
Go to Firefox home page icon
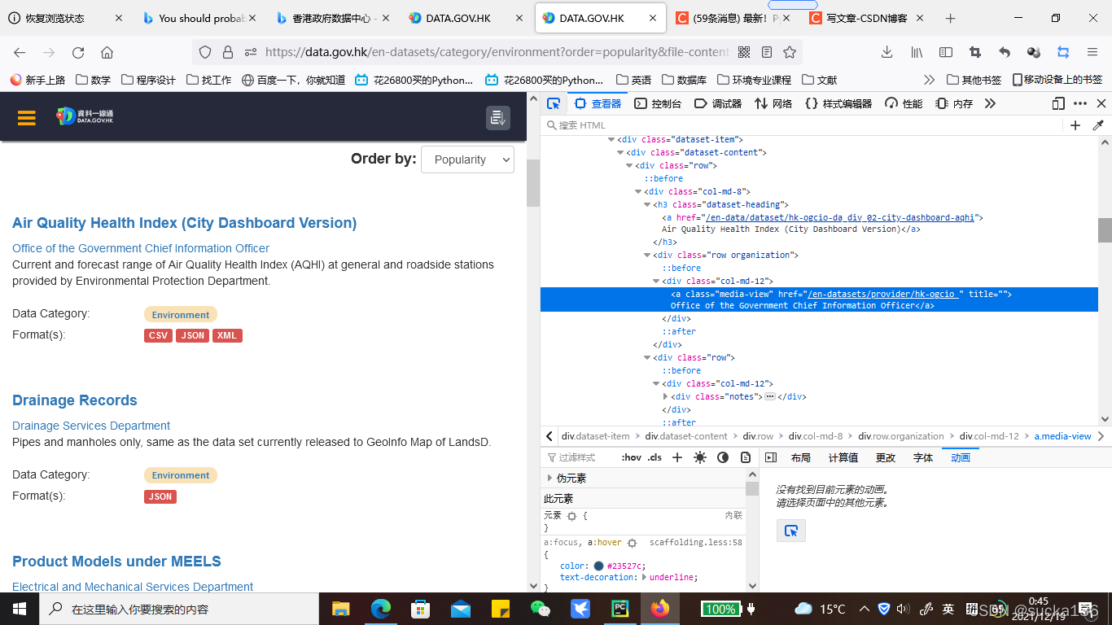107,52
